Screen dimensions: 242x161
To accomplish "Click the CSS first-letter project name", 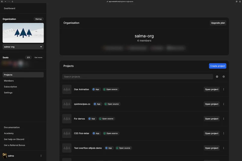I will click(x=81, y=133).
